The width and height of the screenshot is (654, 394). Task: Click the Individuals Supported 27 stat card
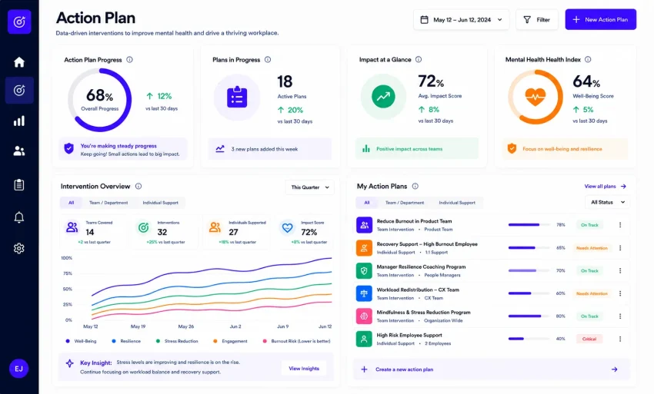click(237, 232)
